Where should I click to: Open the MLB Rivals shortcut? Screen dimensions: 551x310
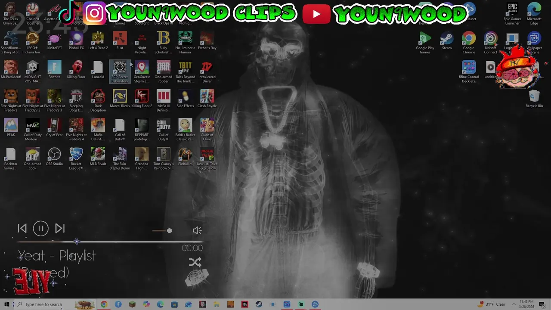click(x=98, y=156)
